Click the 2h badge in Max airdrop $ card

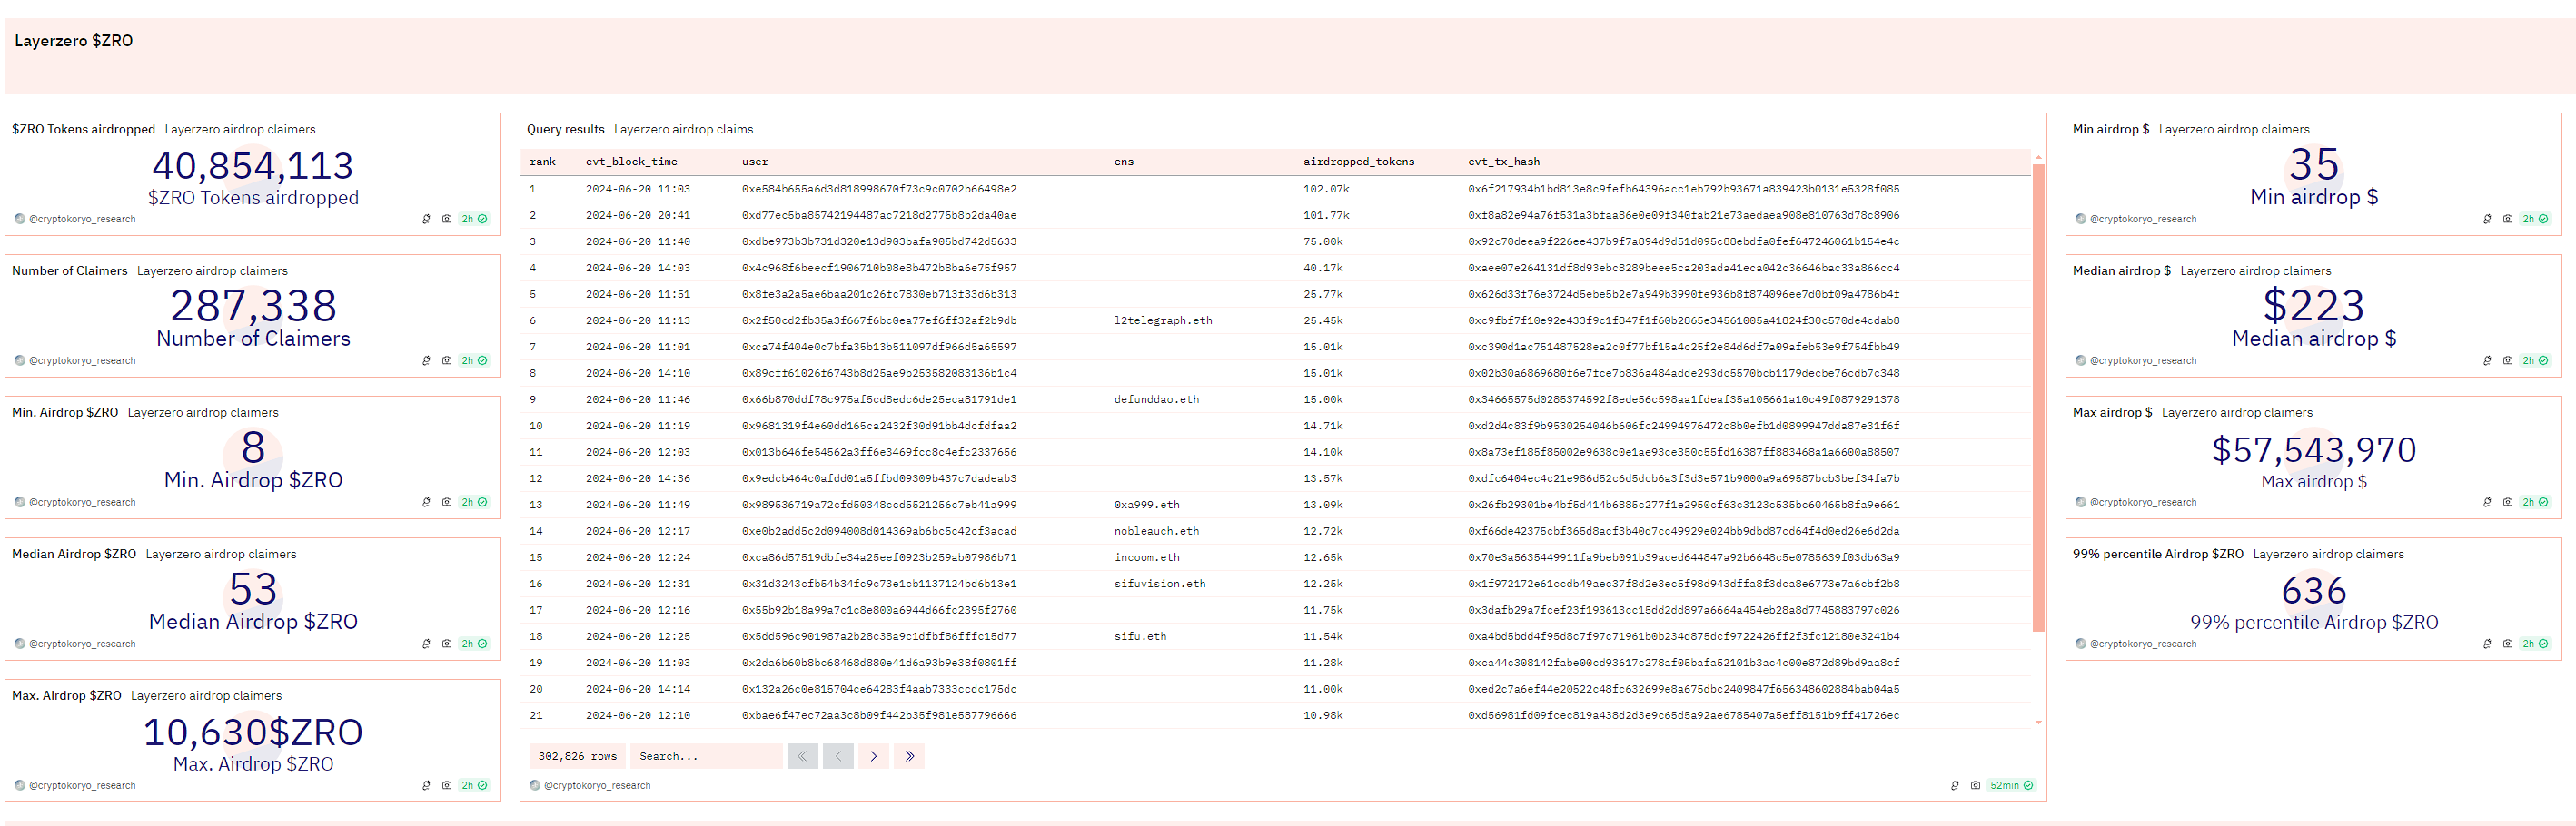pyautogui.click(x=2535, y=502)
